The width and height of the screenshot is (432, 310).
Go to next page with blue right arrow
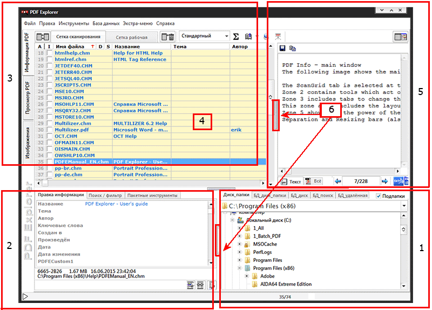pos(384,181)
